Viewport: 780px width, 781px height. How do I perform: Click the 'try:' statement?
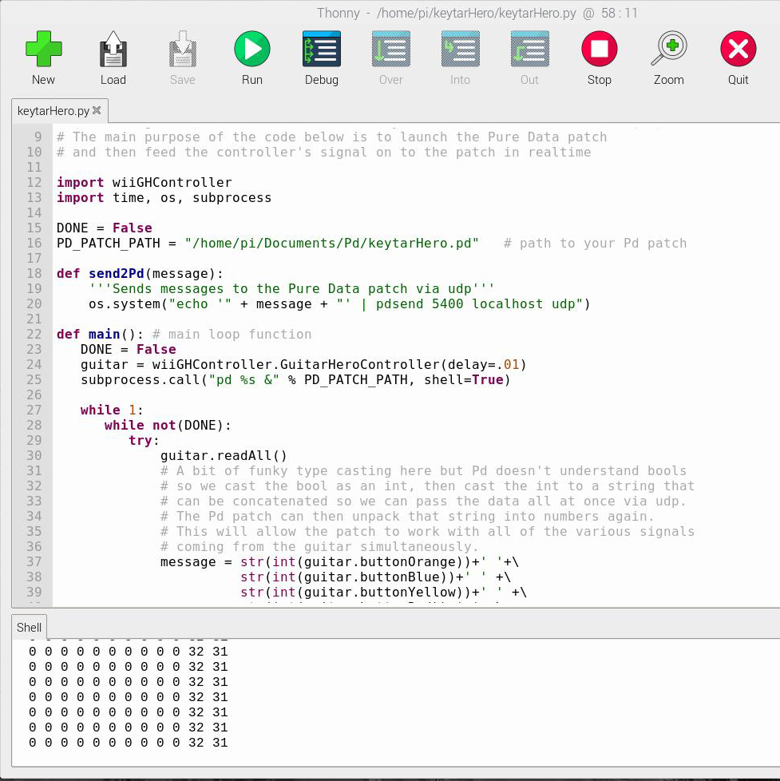tap(144, 440)
